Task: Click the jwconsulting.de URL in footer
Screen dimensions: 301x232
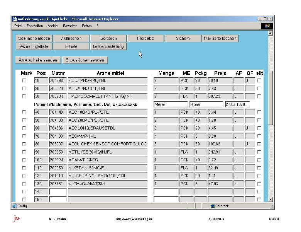Action: click(134, 219)
